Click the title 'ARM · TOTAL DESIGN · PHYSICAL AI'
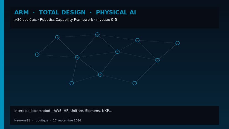The width and height of the screenshot is (229, 129). (x=75, y=12)
